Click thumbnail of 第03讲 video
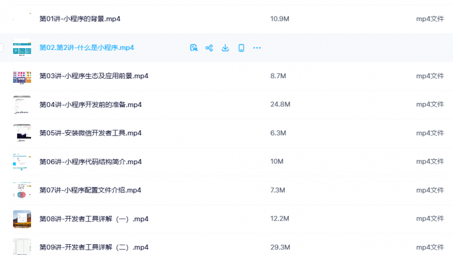Screen dimensions: 453x255 22,76
